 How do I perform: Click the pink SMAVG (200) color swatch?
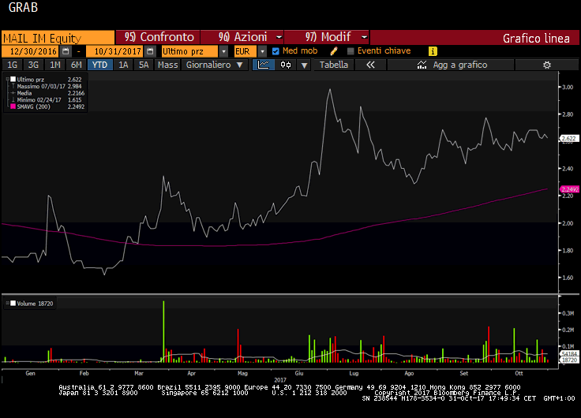pyautogui.click(x=12, y=106)
